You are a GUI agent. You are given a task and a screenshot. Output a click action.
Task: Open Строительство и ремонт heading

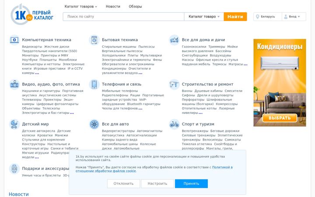click(207, 84)
